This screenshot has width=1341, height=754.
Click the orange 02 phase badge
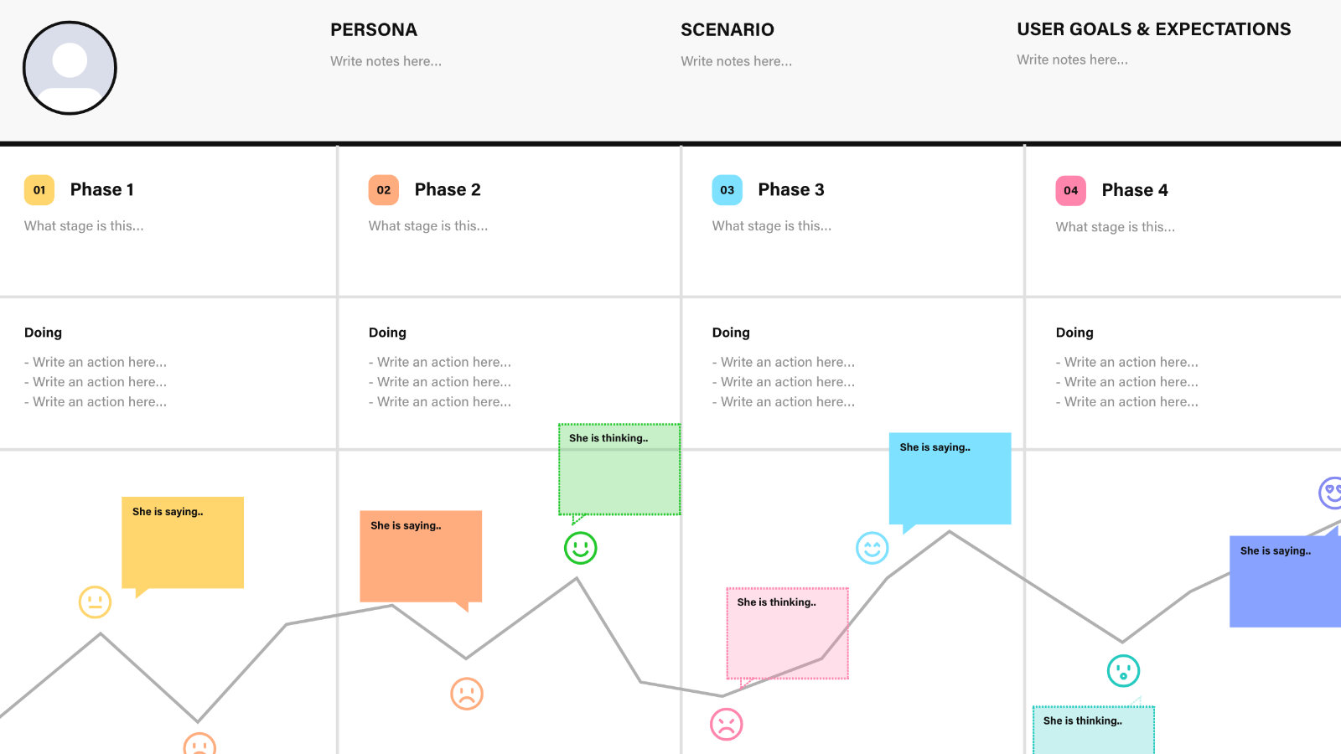click(384, 190)
